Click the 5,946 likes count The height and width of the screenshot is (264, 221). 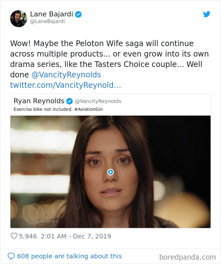click(27, 236)
